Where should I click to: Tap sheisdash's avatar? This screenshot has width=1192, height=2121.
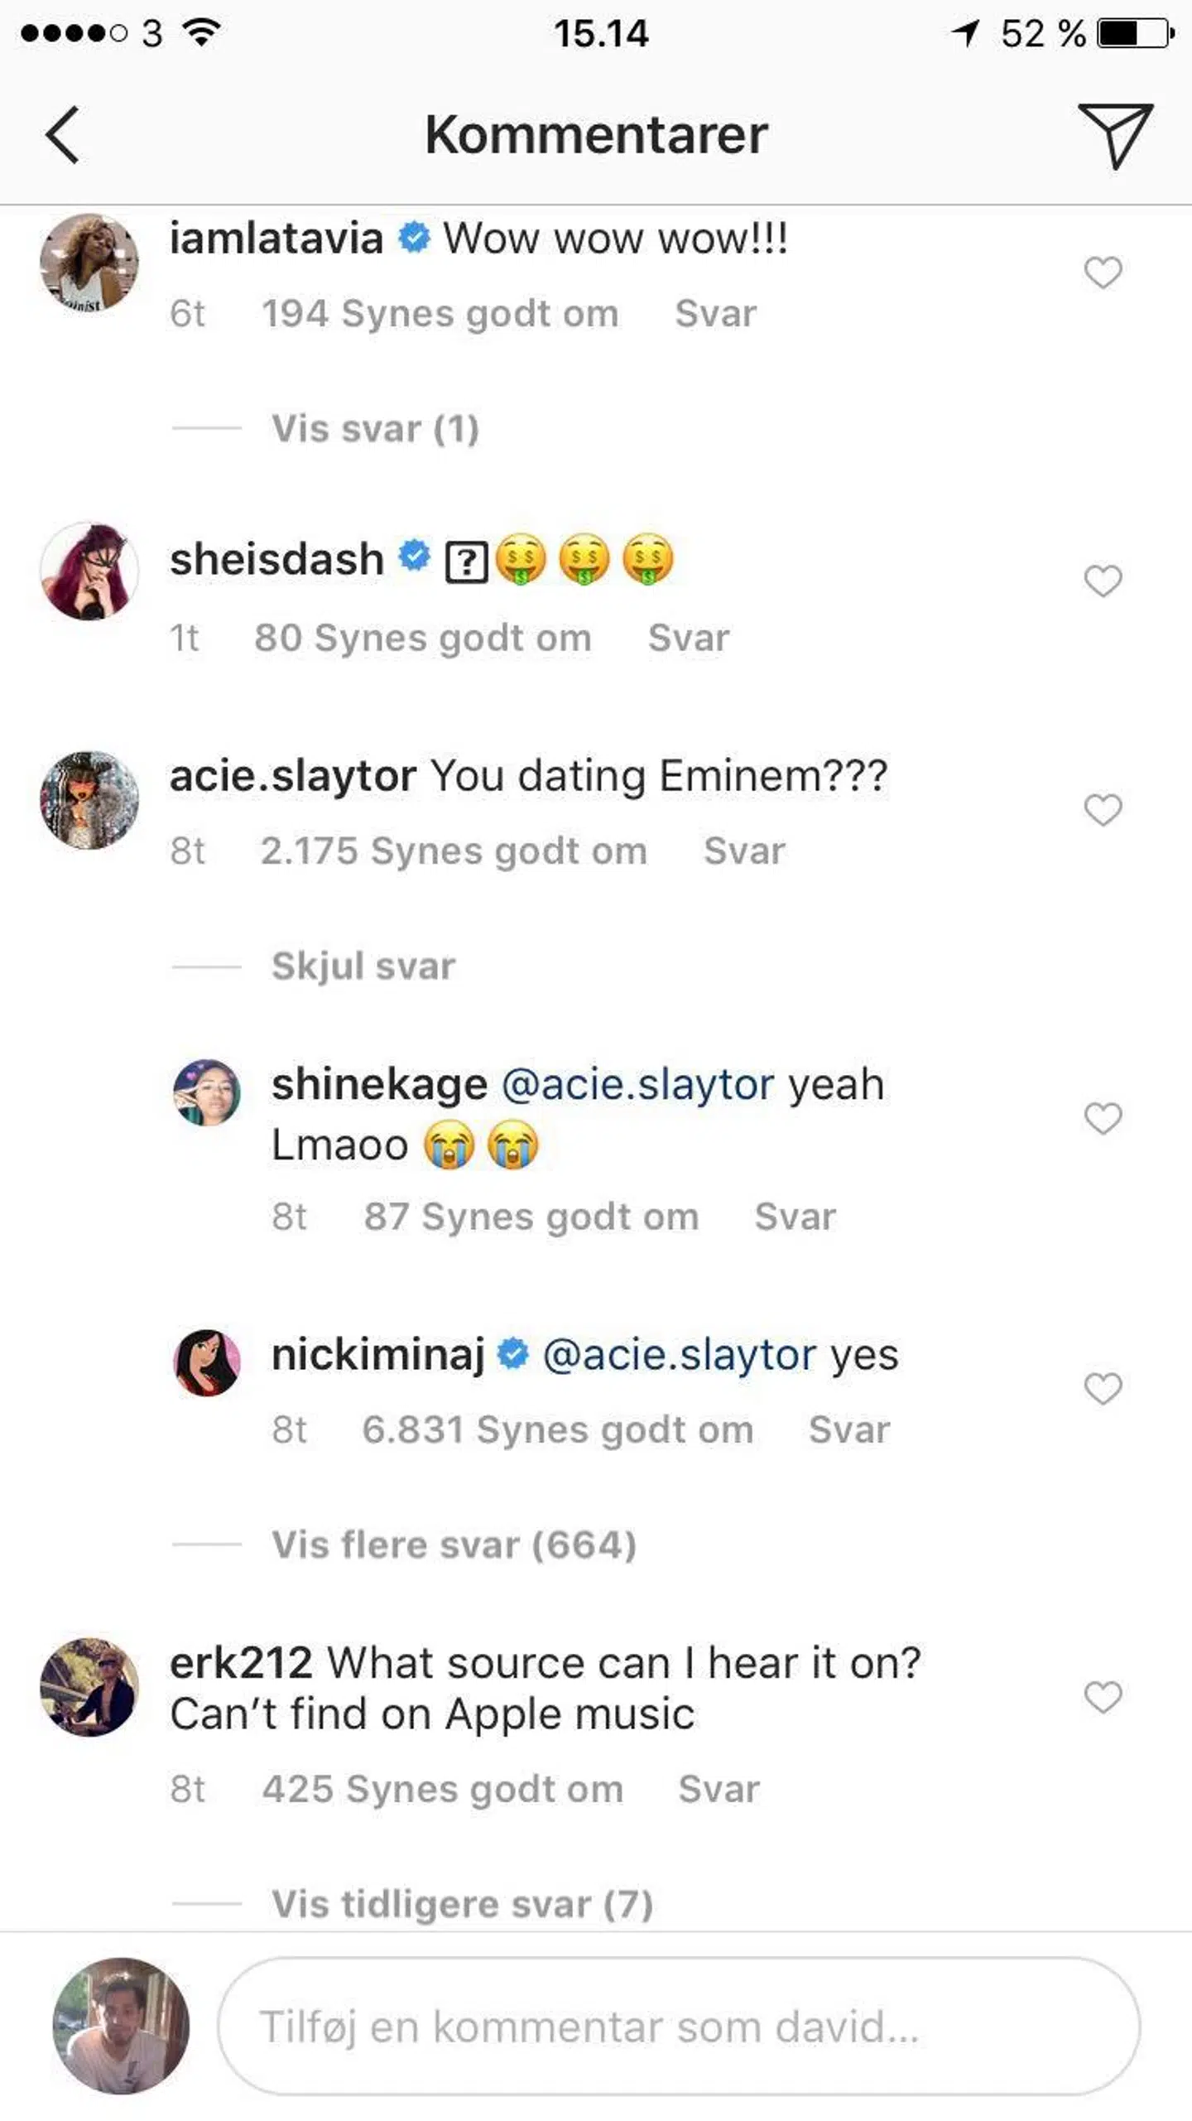pos(89,571)
